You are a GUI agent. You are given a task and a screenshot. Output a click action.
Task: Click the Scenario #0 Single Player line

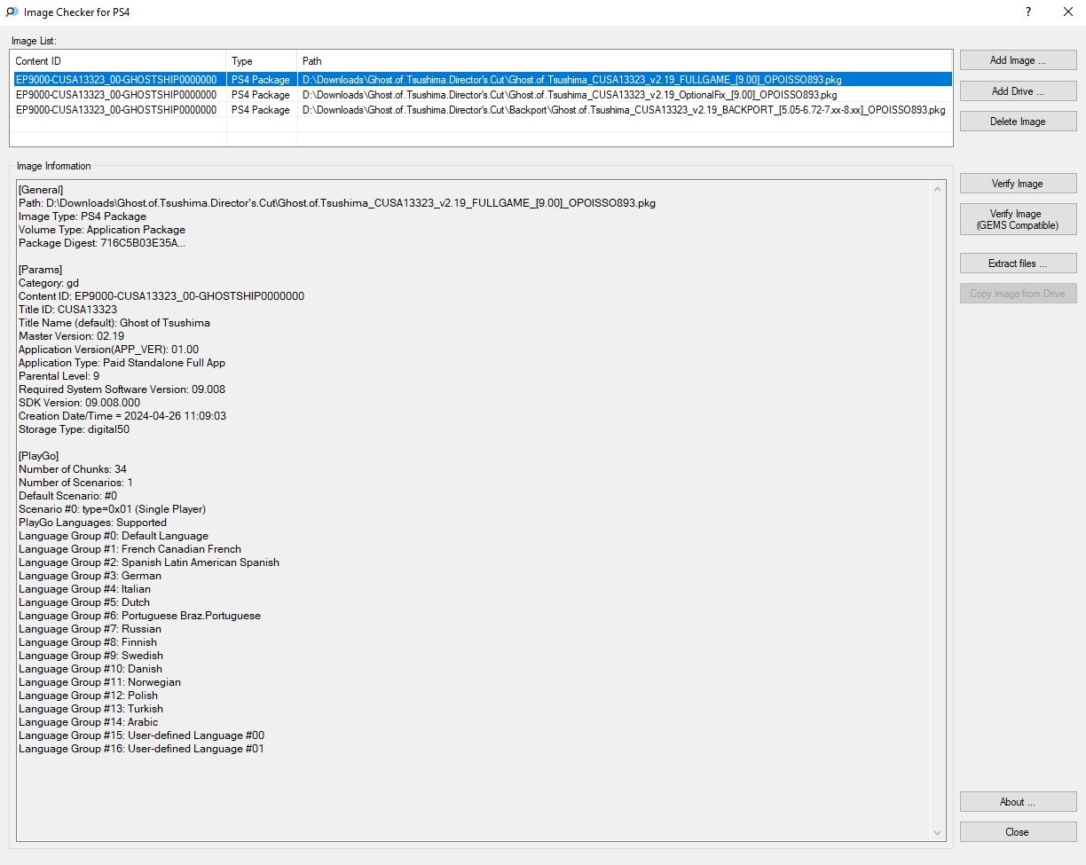pyautogui.click(x=112, y=509)
